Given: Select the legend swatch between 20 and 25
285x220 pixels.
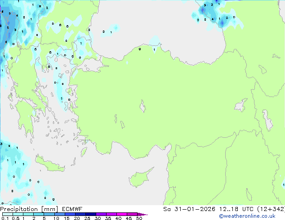Looking at the screenshot, I should tap(80, 214).
